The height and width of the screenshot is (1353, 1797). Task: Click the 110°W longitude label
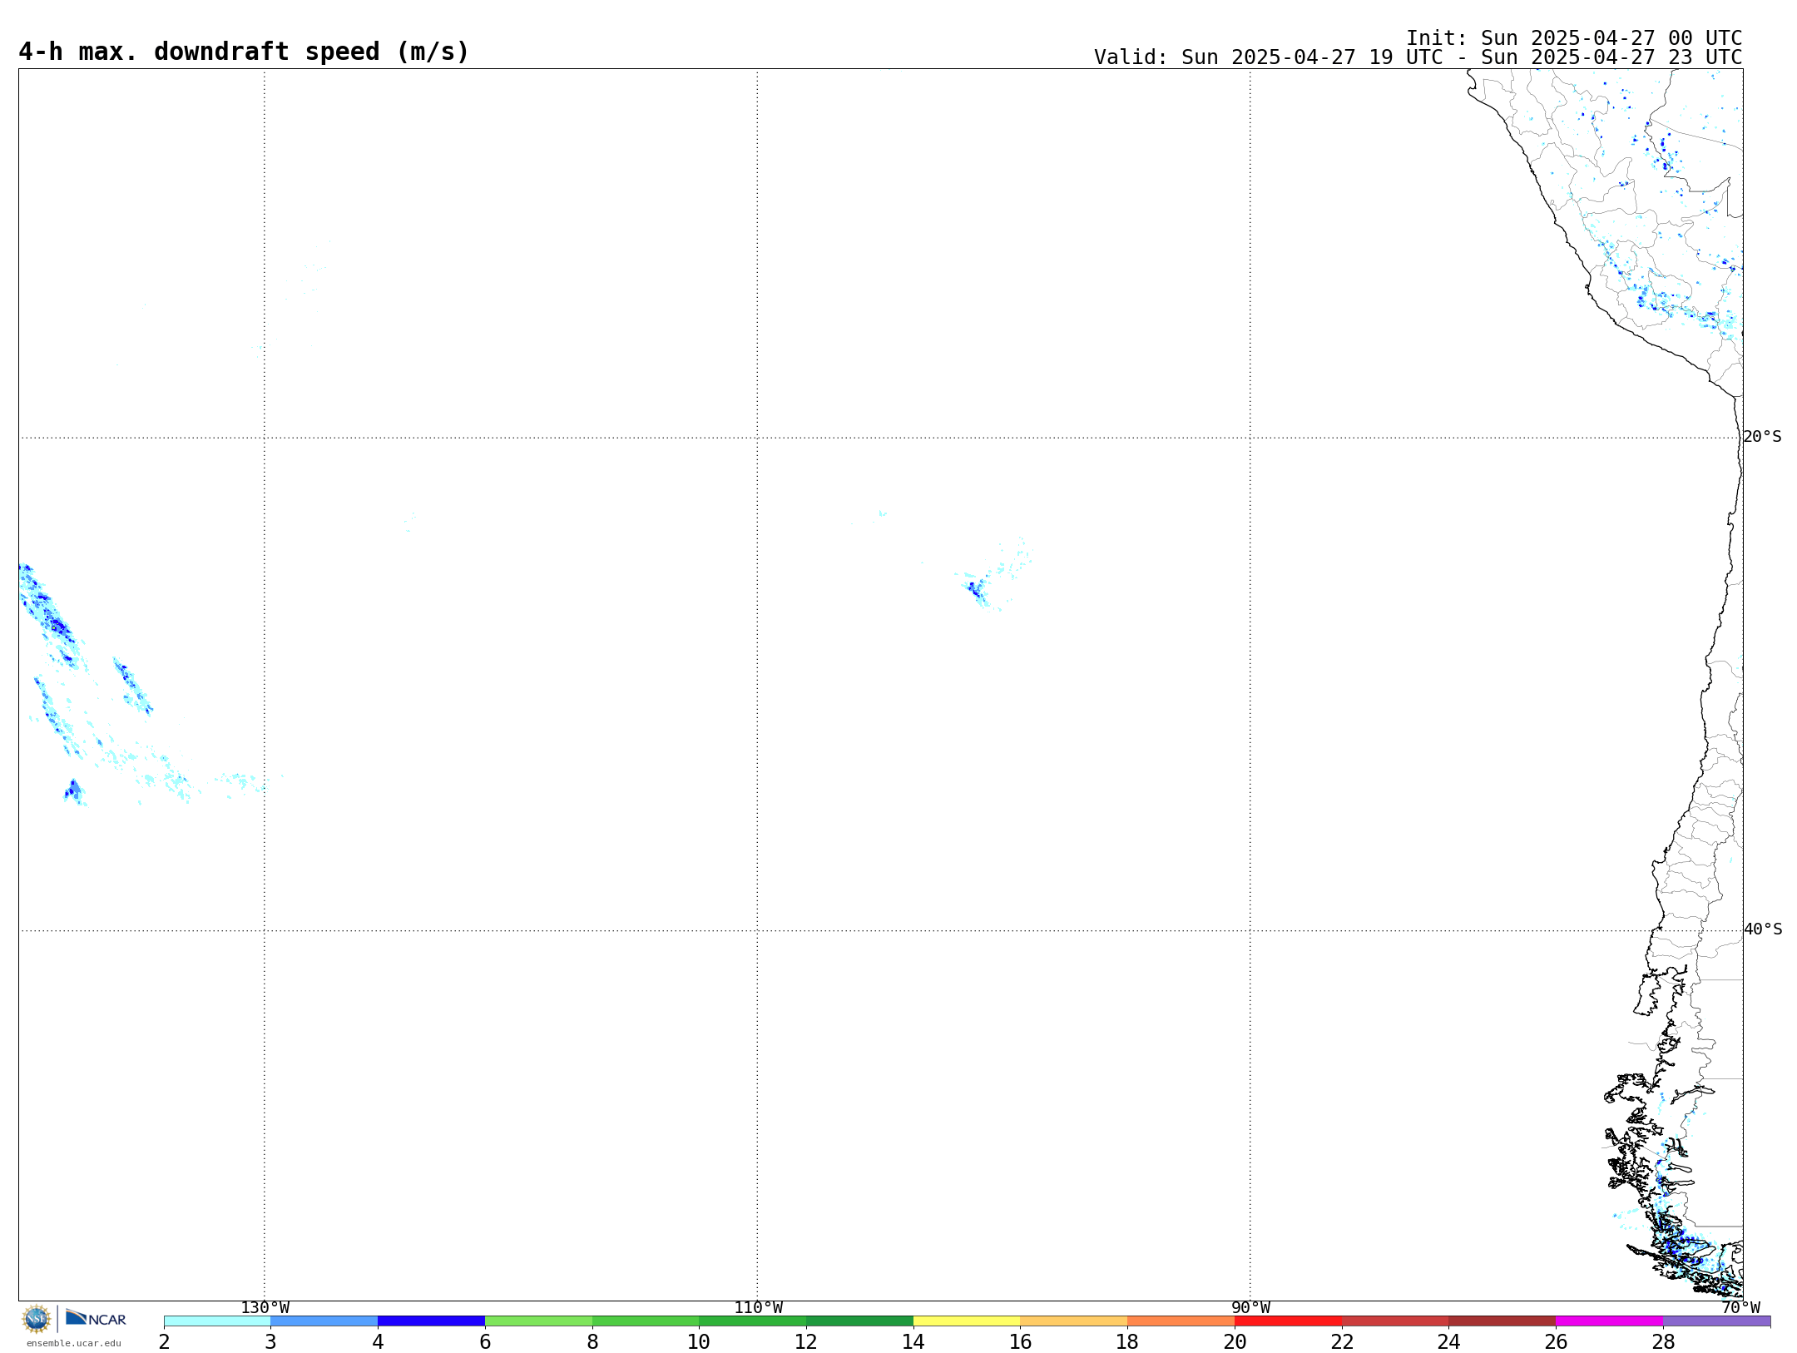pos(758,1308)
